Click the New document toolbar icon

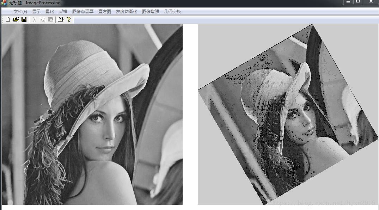(x=8, y=20)
